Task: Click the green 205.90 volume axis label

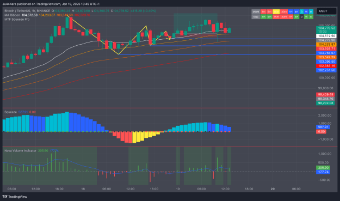Action: coord(323,168)
